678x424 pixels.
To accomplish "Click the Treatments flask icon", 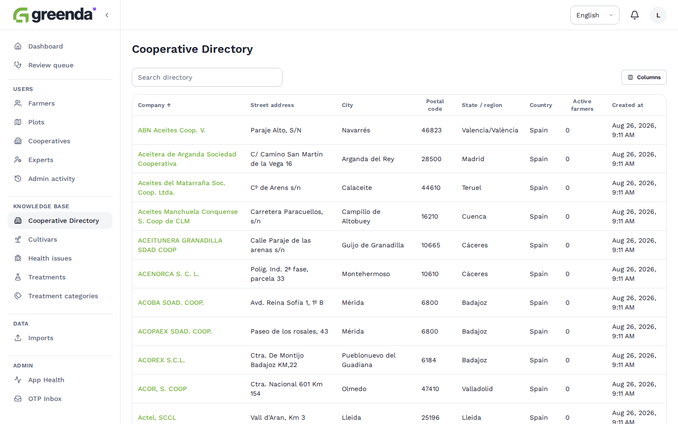I will coord(18,277).
